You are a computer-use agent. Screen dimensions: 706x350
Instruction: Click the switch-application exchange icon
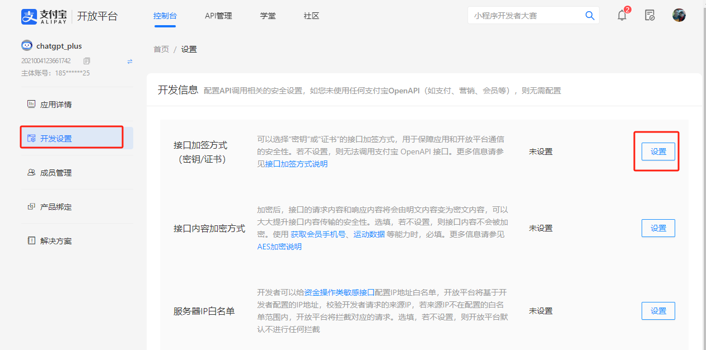tap(129, 60)
